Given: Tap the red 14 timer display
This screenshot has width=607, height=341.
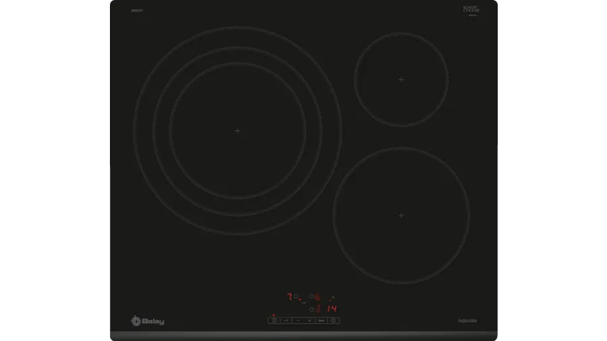Looking at the screenshot, I should pos(331,309).
